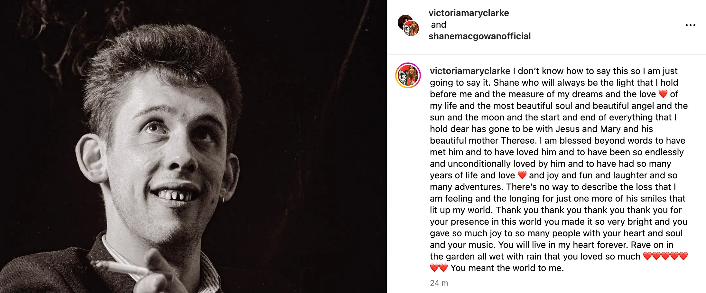Open victoriamaryclarke's profile from the header username

[469, 13]
